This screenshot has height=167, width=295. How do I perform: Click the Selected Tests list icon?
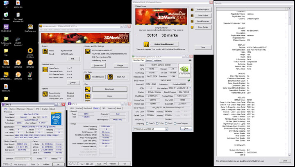45,70
